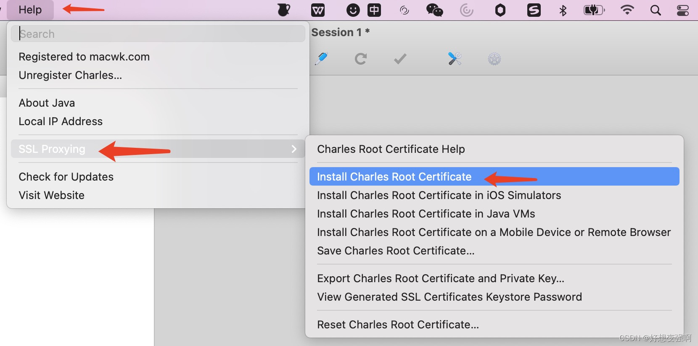The image size is (698, 346).
Task: Choose Save Charles Root Certificate...
Action: point(396,251)
